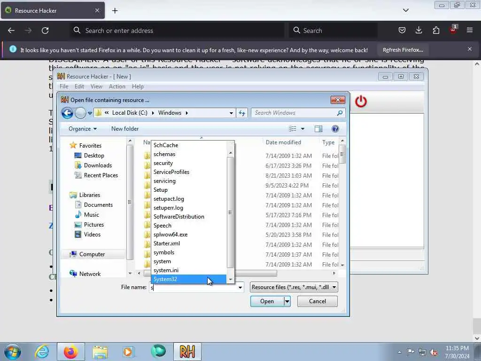Screen dimensions: 481x361
Task: Choose servicing from autocomplete list
Action: coord(189,181)
